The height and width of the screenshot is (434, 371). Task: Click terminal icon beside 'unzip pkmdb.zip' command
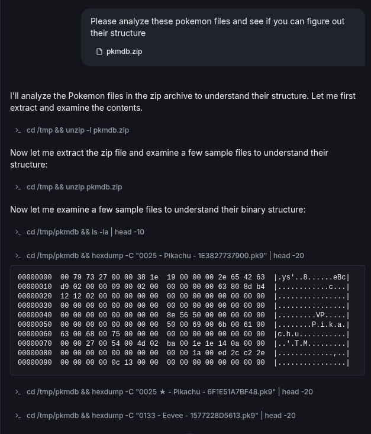18,187
